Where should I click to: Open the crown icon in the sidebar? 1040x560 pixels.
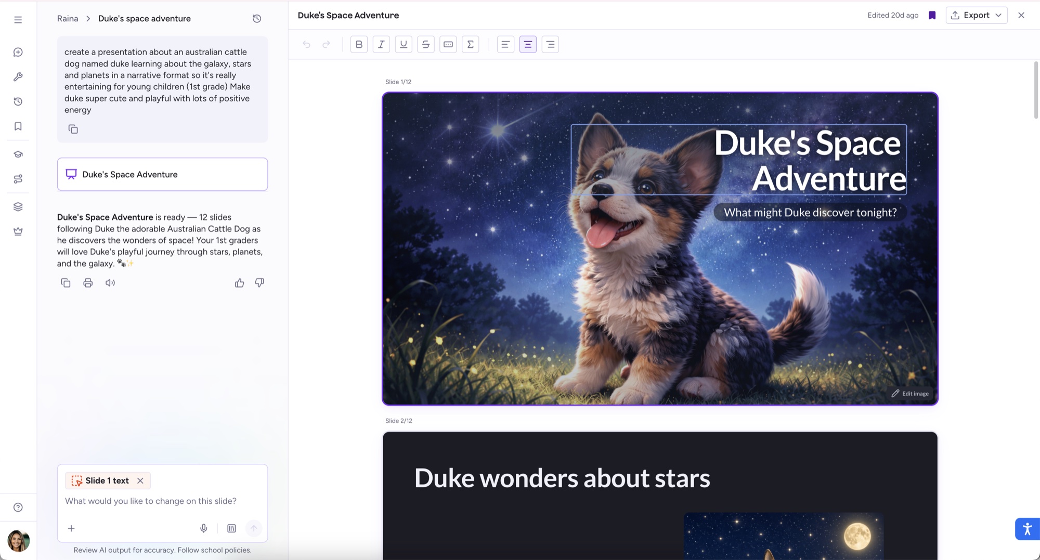(18, 231)
